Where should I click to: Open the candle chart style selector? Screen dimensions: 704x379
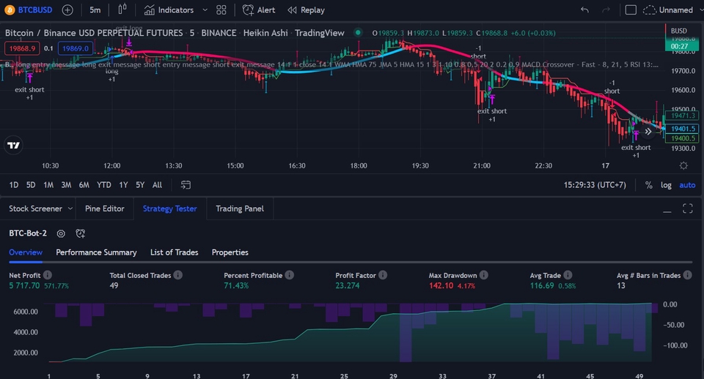122,10
